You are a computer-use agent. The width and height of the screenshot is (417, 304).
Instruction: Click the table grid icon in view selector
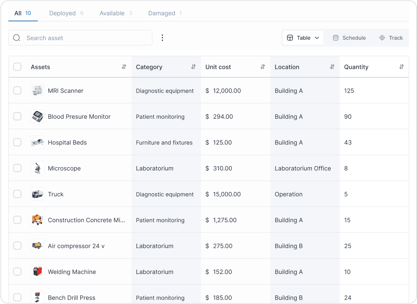(x=290, y=37)
